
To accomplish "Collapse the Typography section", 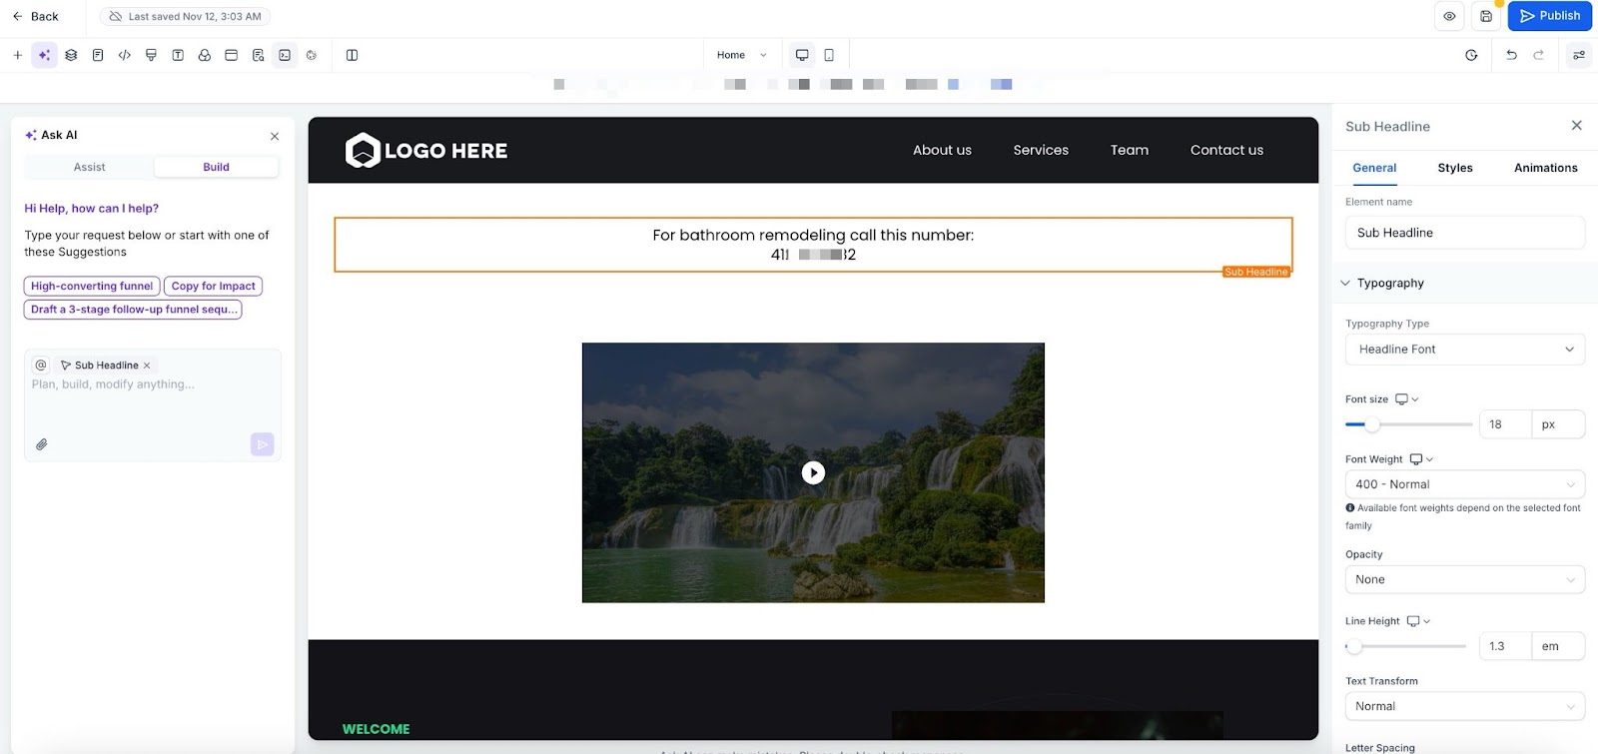I will 1345,284.
